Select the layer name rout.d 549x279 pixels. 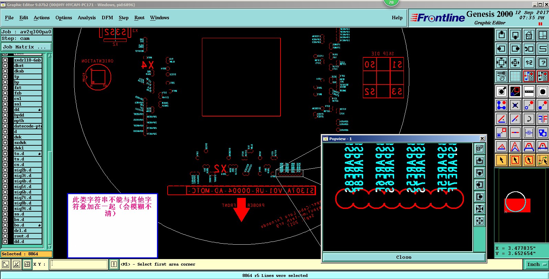click(28, 236)
